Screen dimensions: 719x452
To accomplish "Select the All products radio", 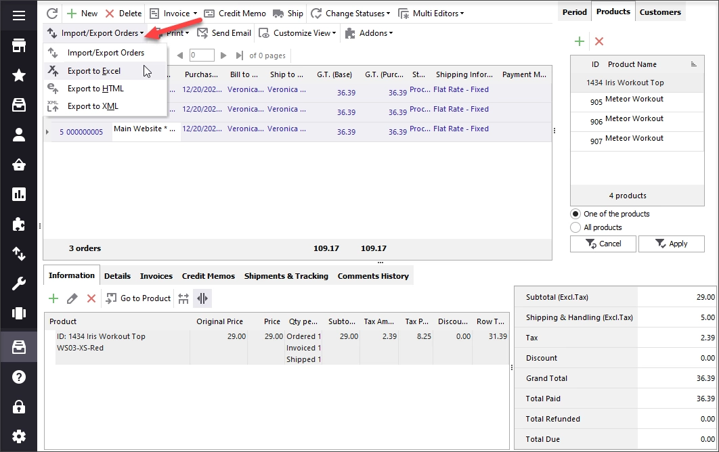I will click(x=575, y=227).
